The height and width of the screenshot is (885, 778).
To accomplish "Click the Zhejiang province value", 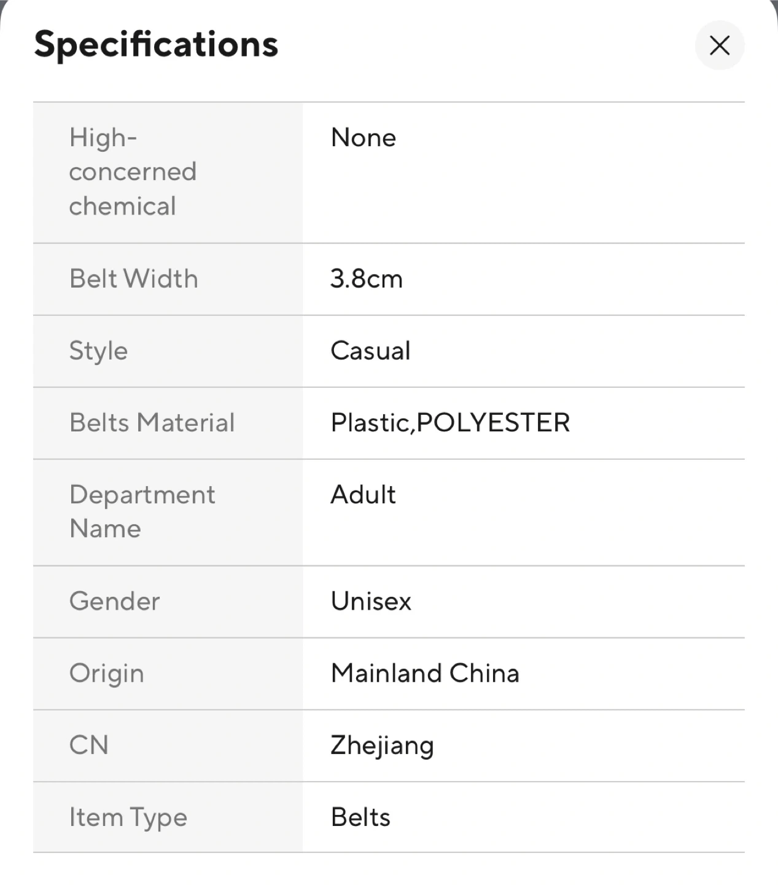I will click(x=382, y=745).
